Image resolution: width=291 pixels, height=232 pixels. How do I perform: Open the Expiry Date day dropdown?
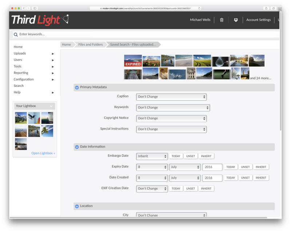(152, 167)
